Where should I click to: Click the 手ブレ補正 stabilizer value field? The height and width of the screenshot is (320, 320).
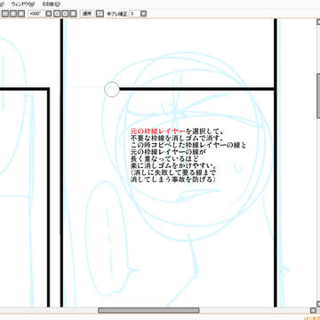tap(134, 13)
